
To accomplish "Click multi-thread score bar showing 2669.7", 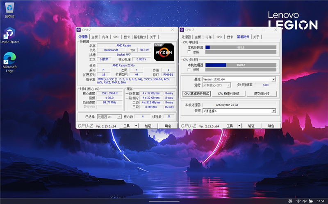I will pyautogui.click(x=241, y=65).
